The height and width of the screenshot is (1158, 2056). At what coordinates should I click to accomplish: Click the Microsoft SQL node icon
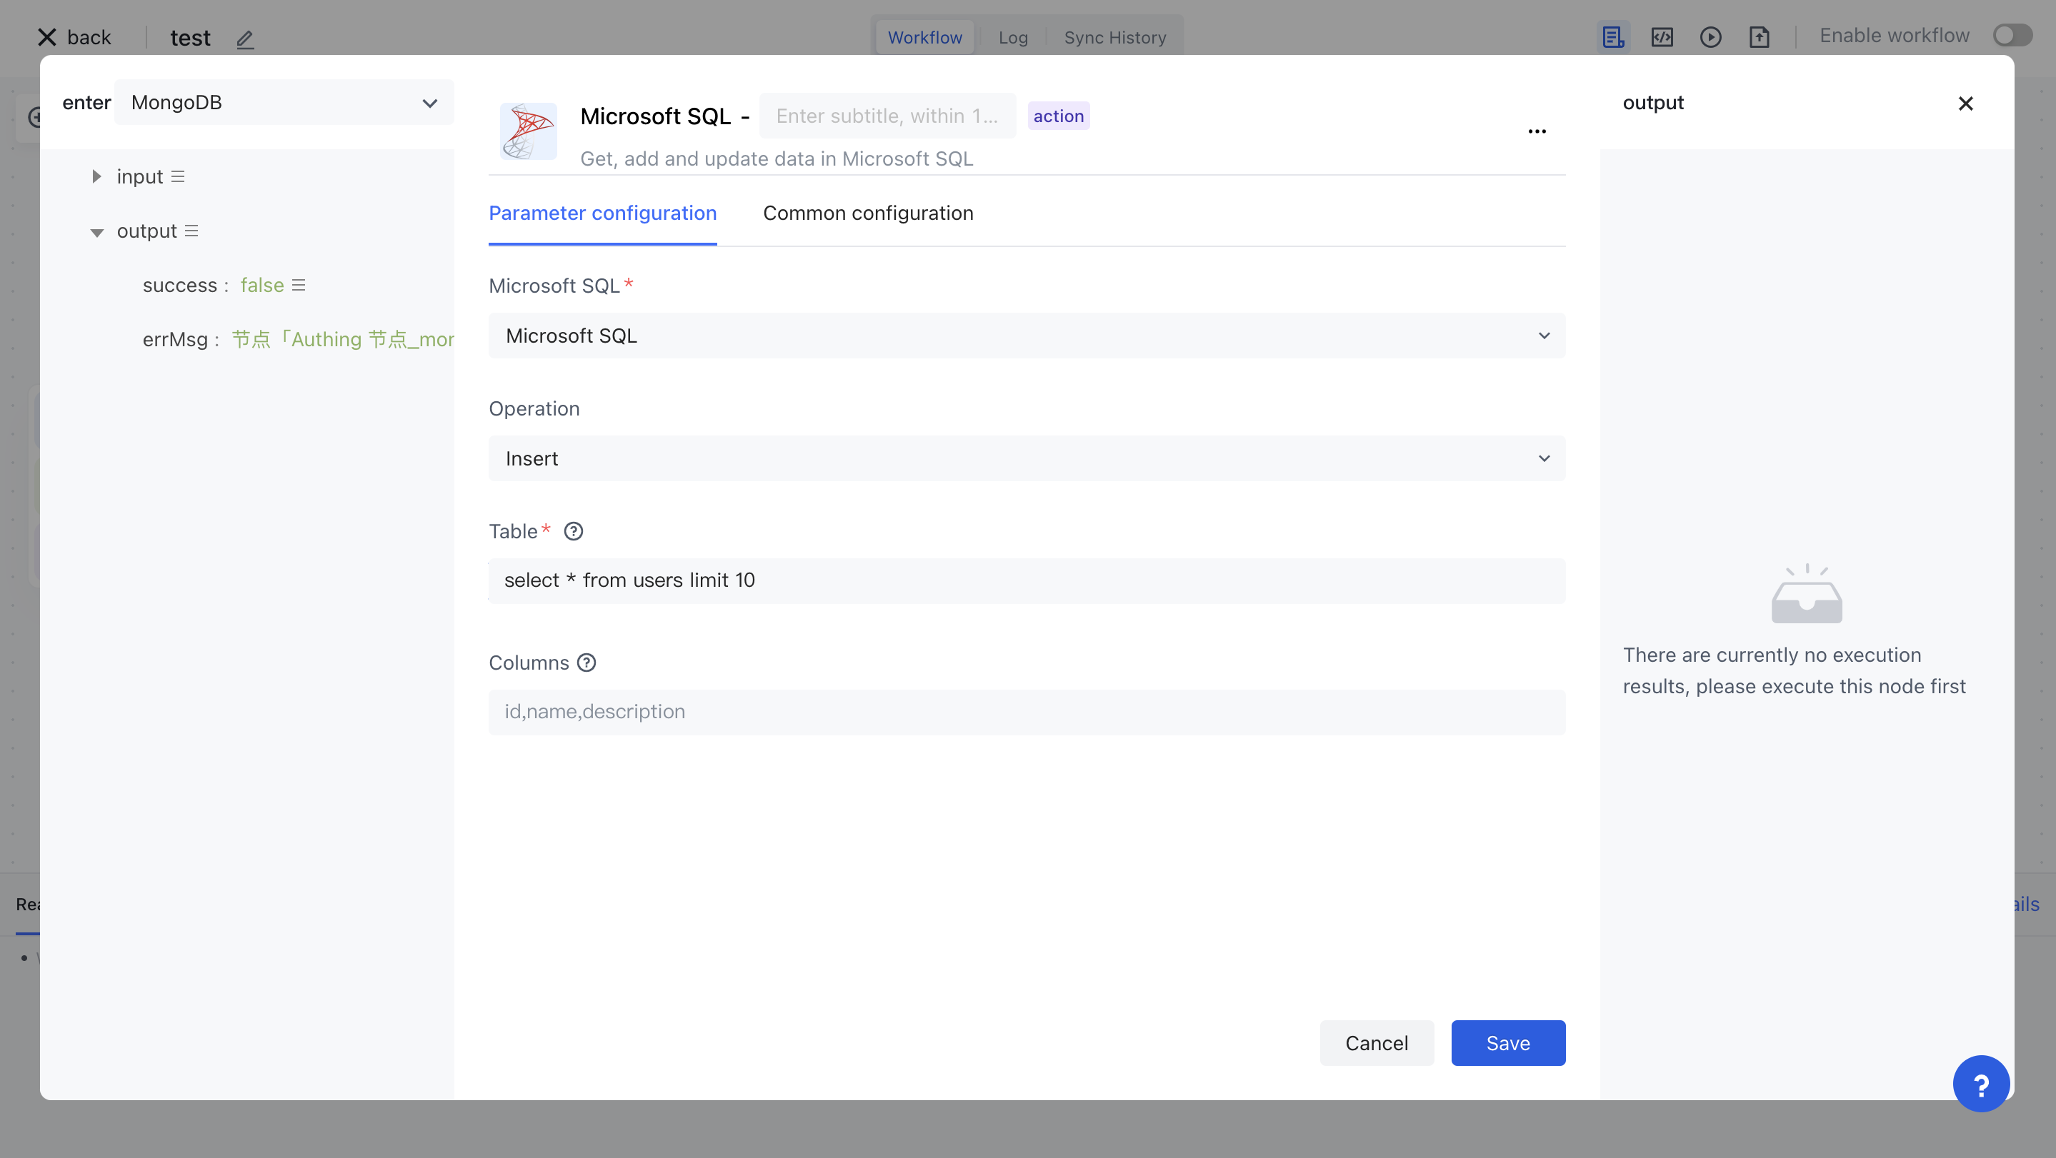point(527,131)
